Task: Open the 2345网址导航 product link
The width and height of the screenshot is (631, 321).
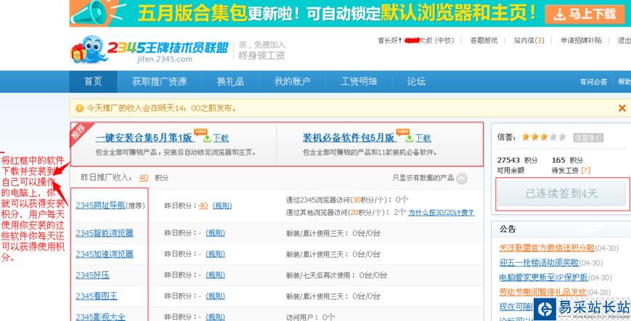Action: coord(101,206)
